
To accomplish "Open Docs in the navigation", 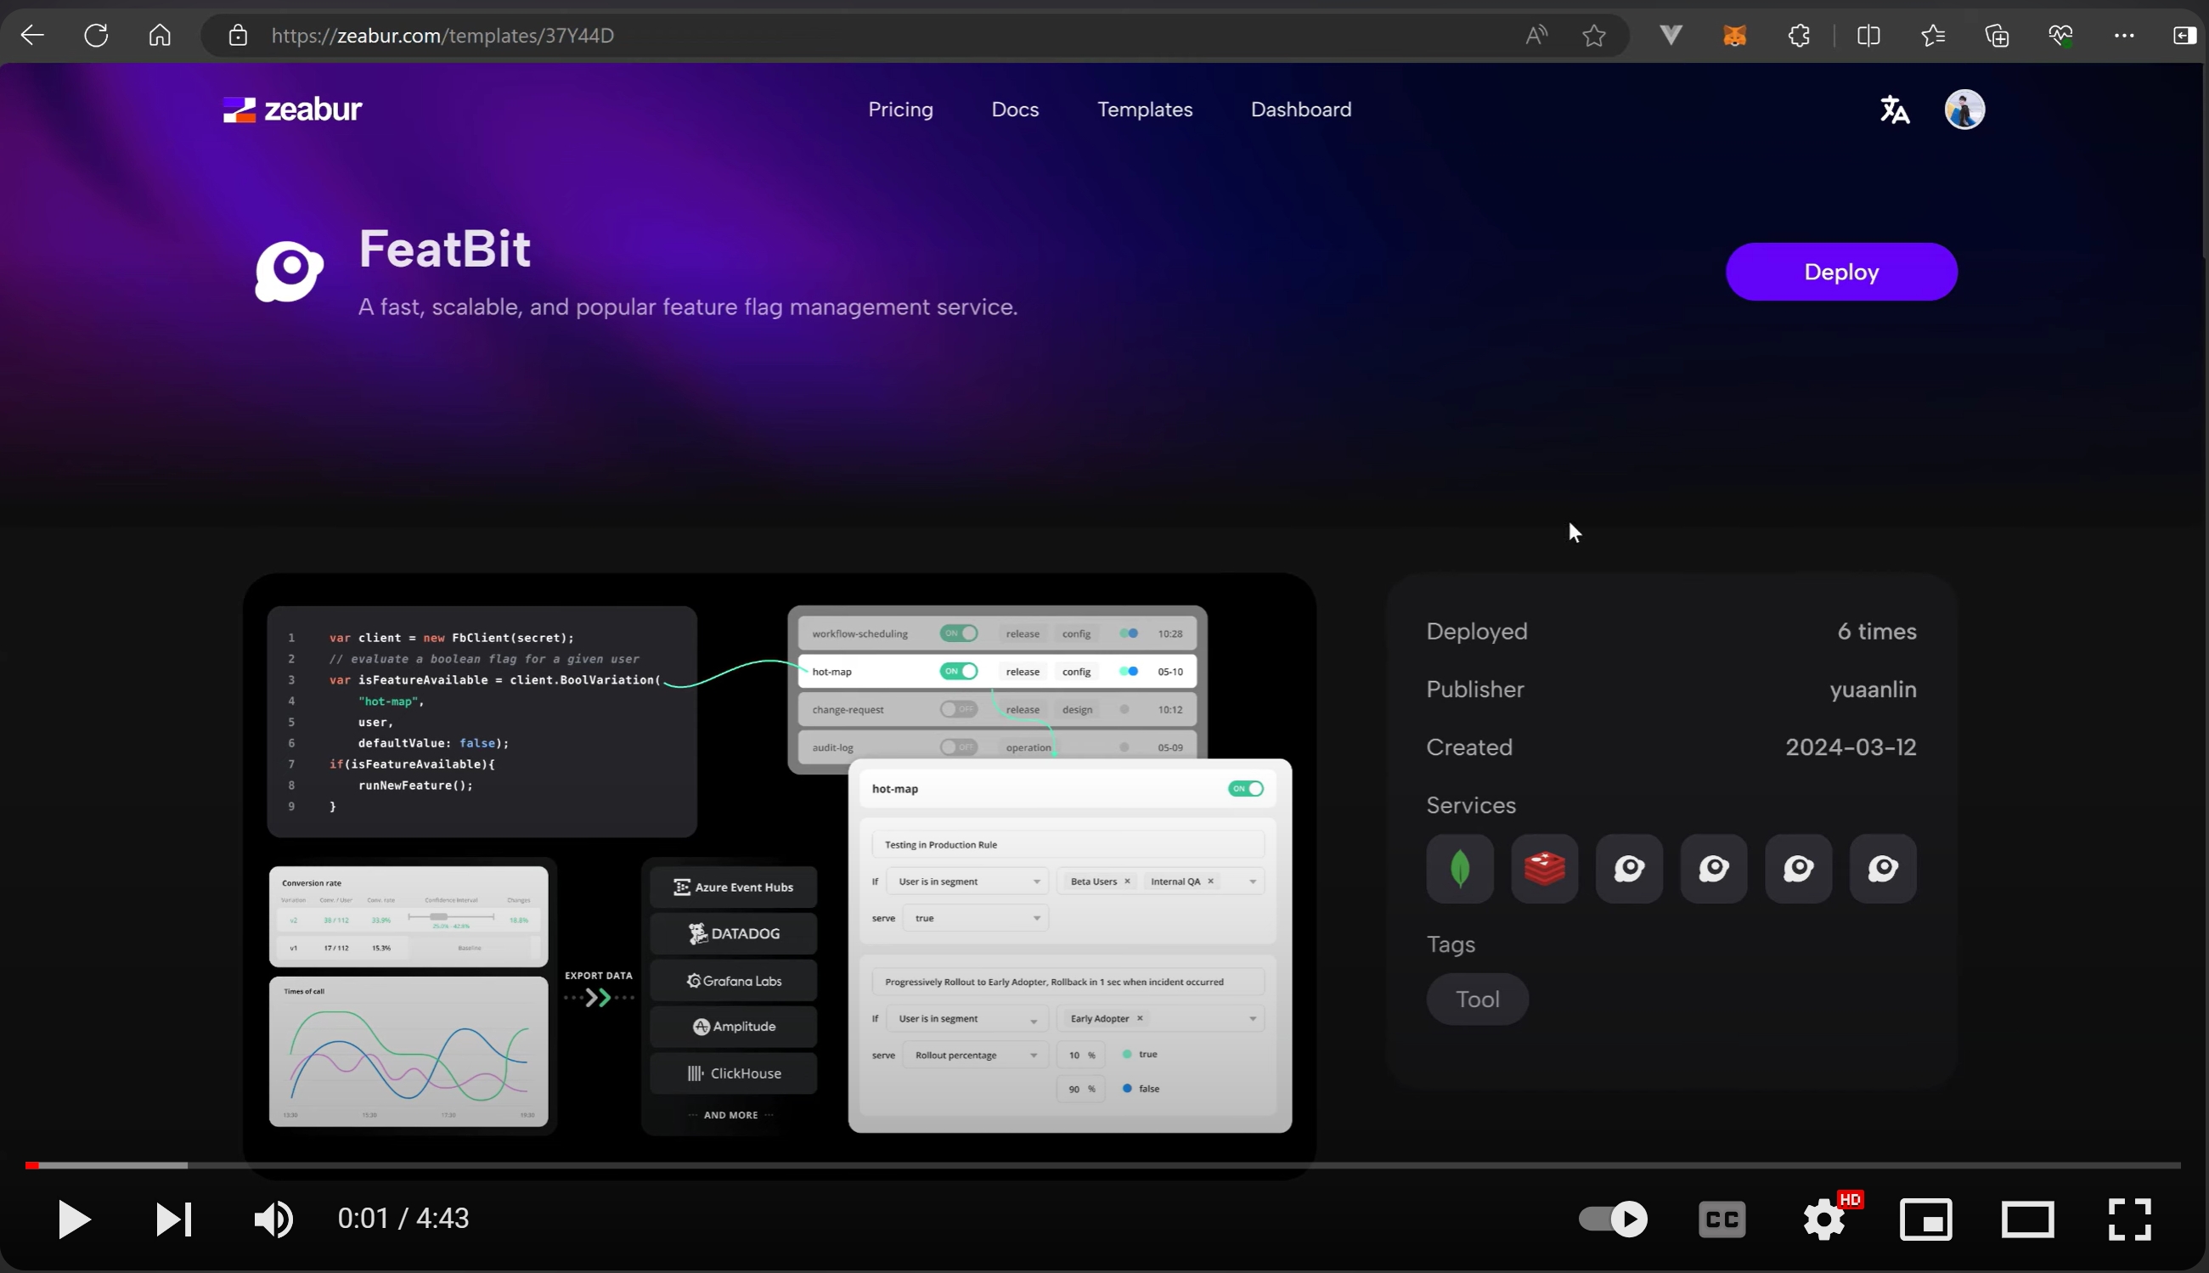I will pyautogui.click(x=1015, y=110).
